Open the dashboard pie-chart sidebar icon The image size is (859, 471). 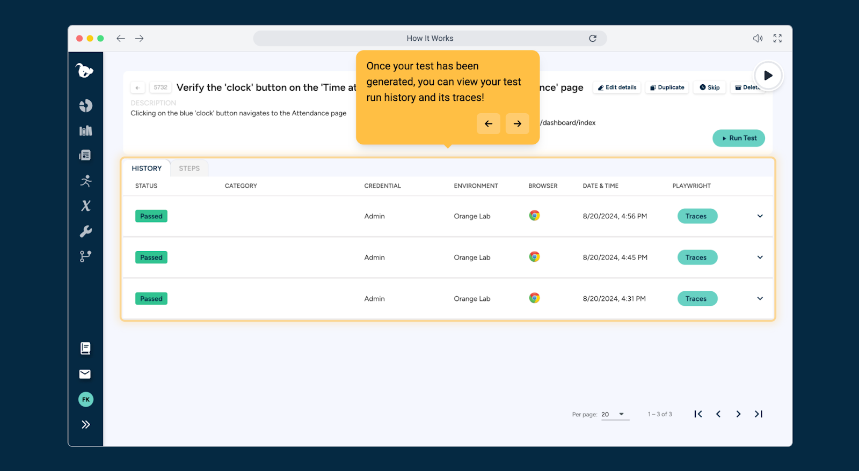coord(86,106)
